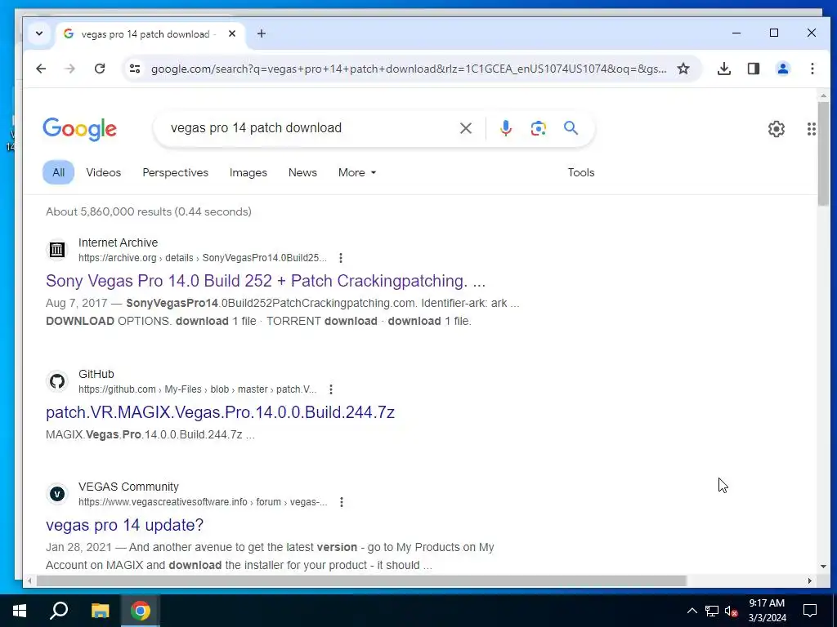Switch to News results
This screenshot has width=837, height=627.
pyautogui.click(x=302, y=173)
